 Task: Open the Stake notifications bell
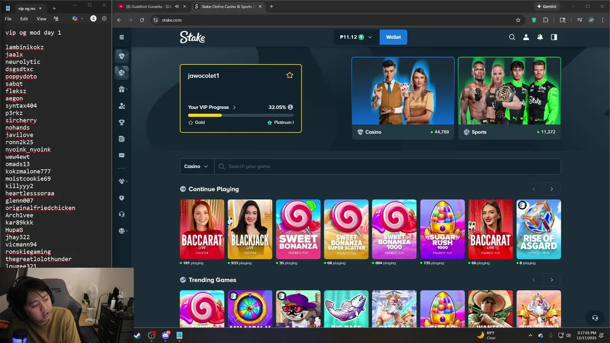point(540,37)
